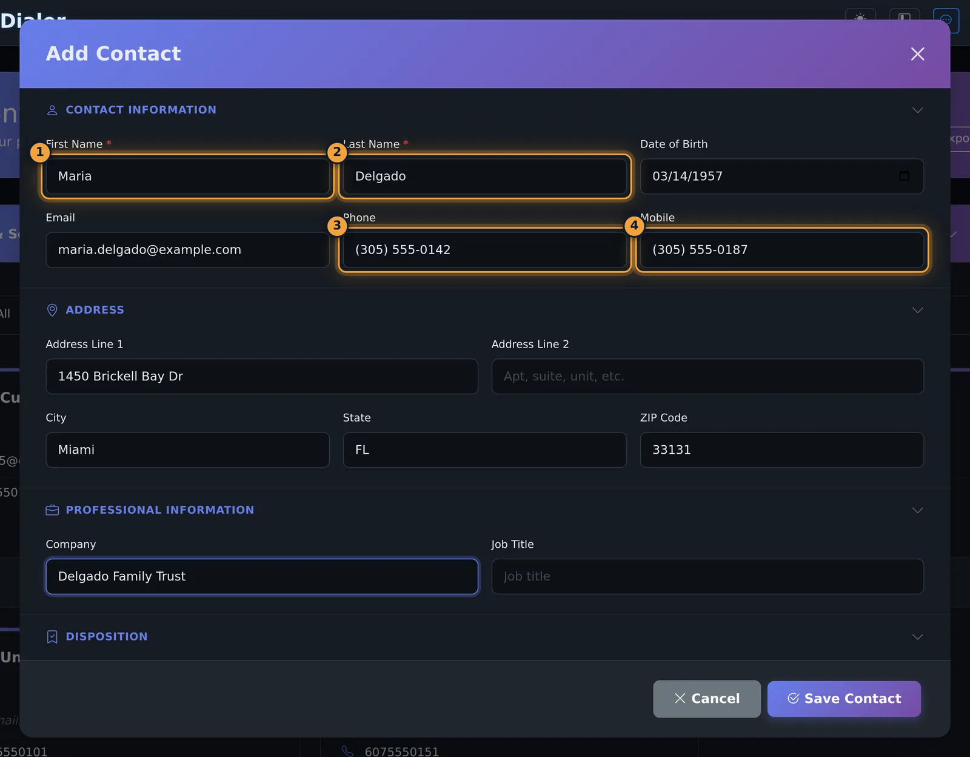Select the City field showing Miami
This screenshot has height=757, width=970.
[187, 450]
